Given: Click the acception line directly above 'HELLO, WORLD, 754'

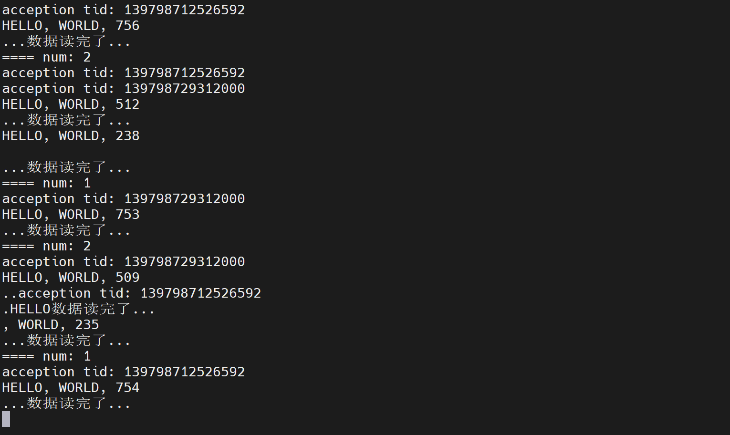Looking at the screenshot, I should pyautogui.click(x=123, y=372).
